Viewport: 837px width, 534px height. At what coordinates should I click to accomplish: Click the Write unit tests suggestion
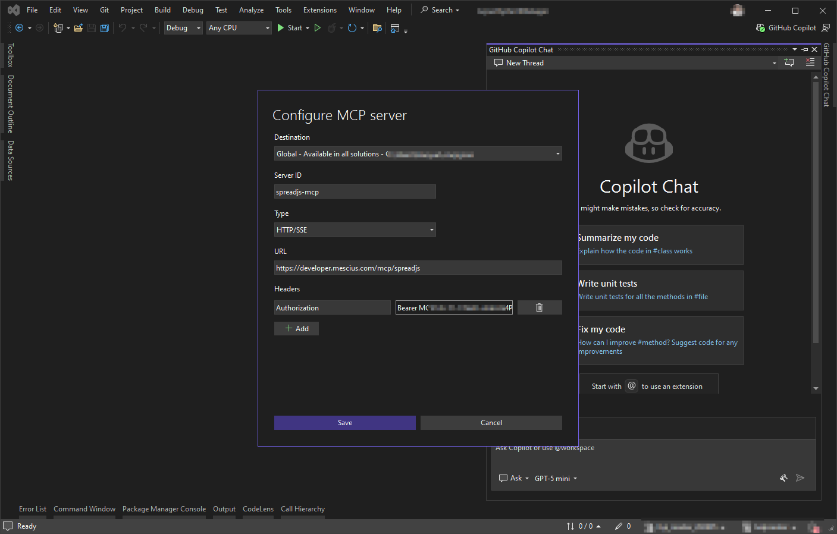pos(661,290)
